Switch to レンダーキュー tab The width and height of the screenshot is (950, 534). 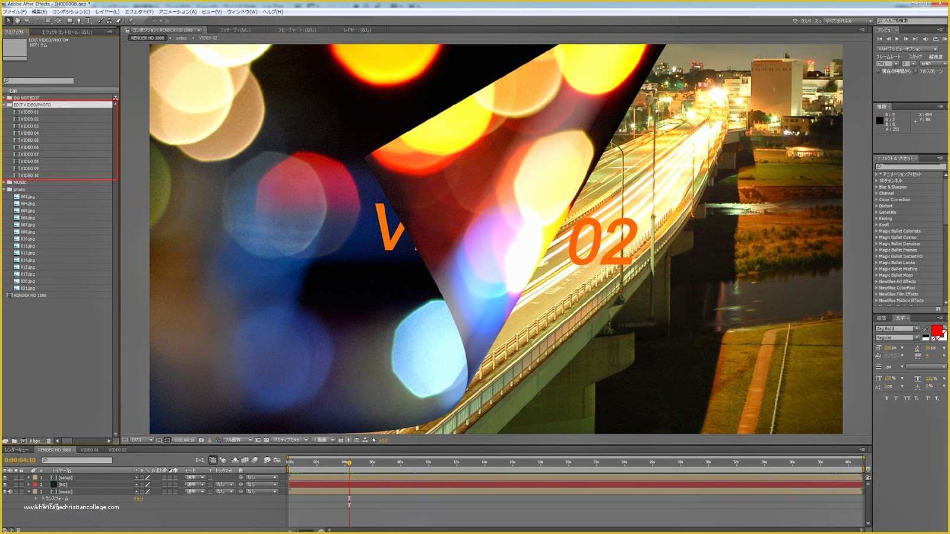pyautogui.click(x=17, y=450)
